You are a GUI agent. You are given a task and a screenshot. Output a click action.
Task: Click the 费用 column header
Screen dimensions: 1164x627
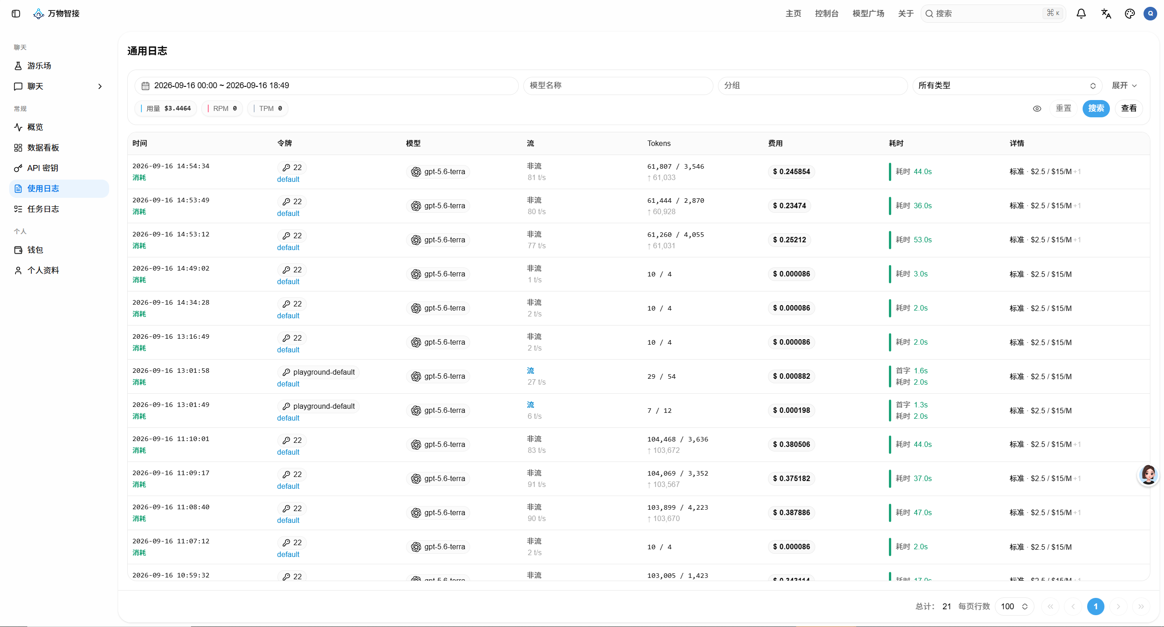tap(775, 143)
